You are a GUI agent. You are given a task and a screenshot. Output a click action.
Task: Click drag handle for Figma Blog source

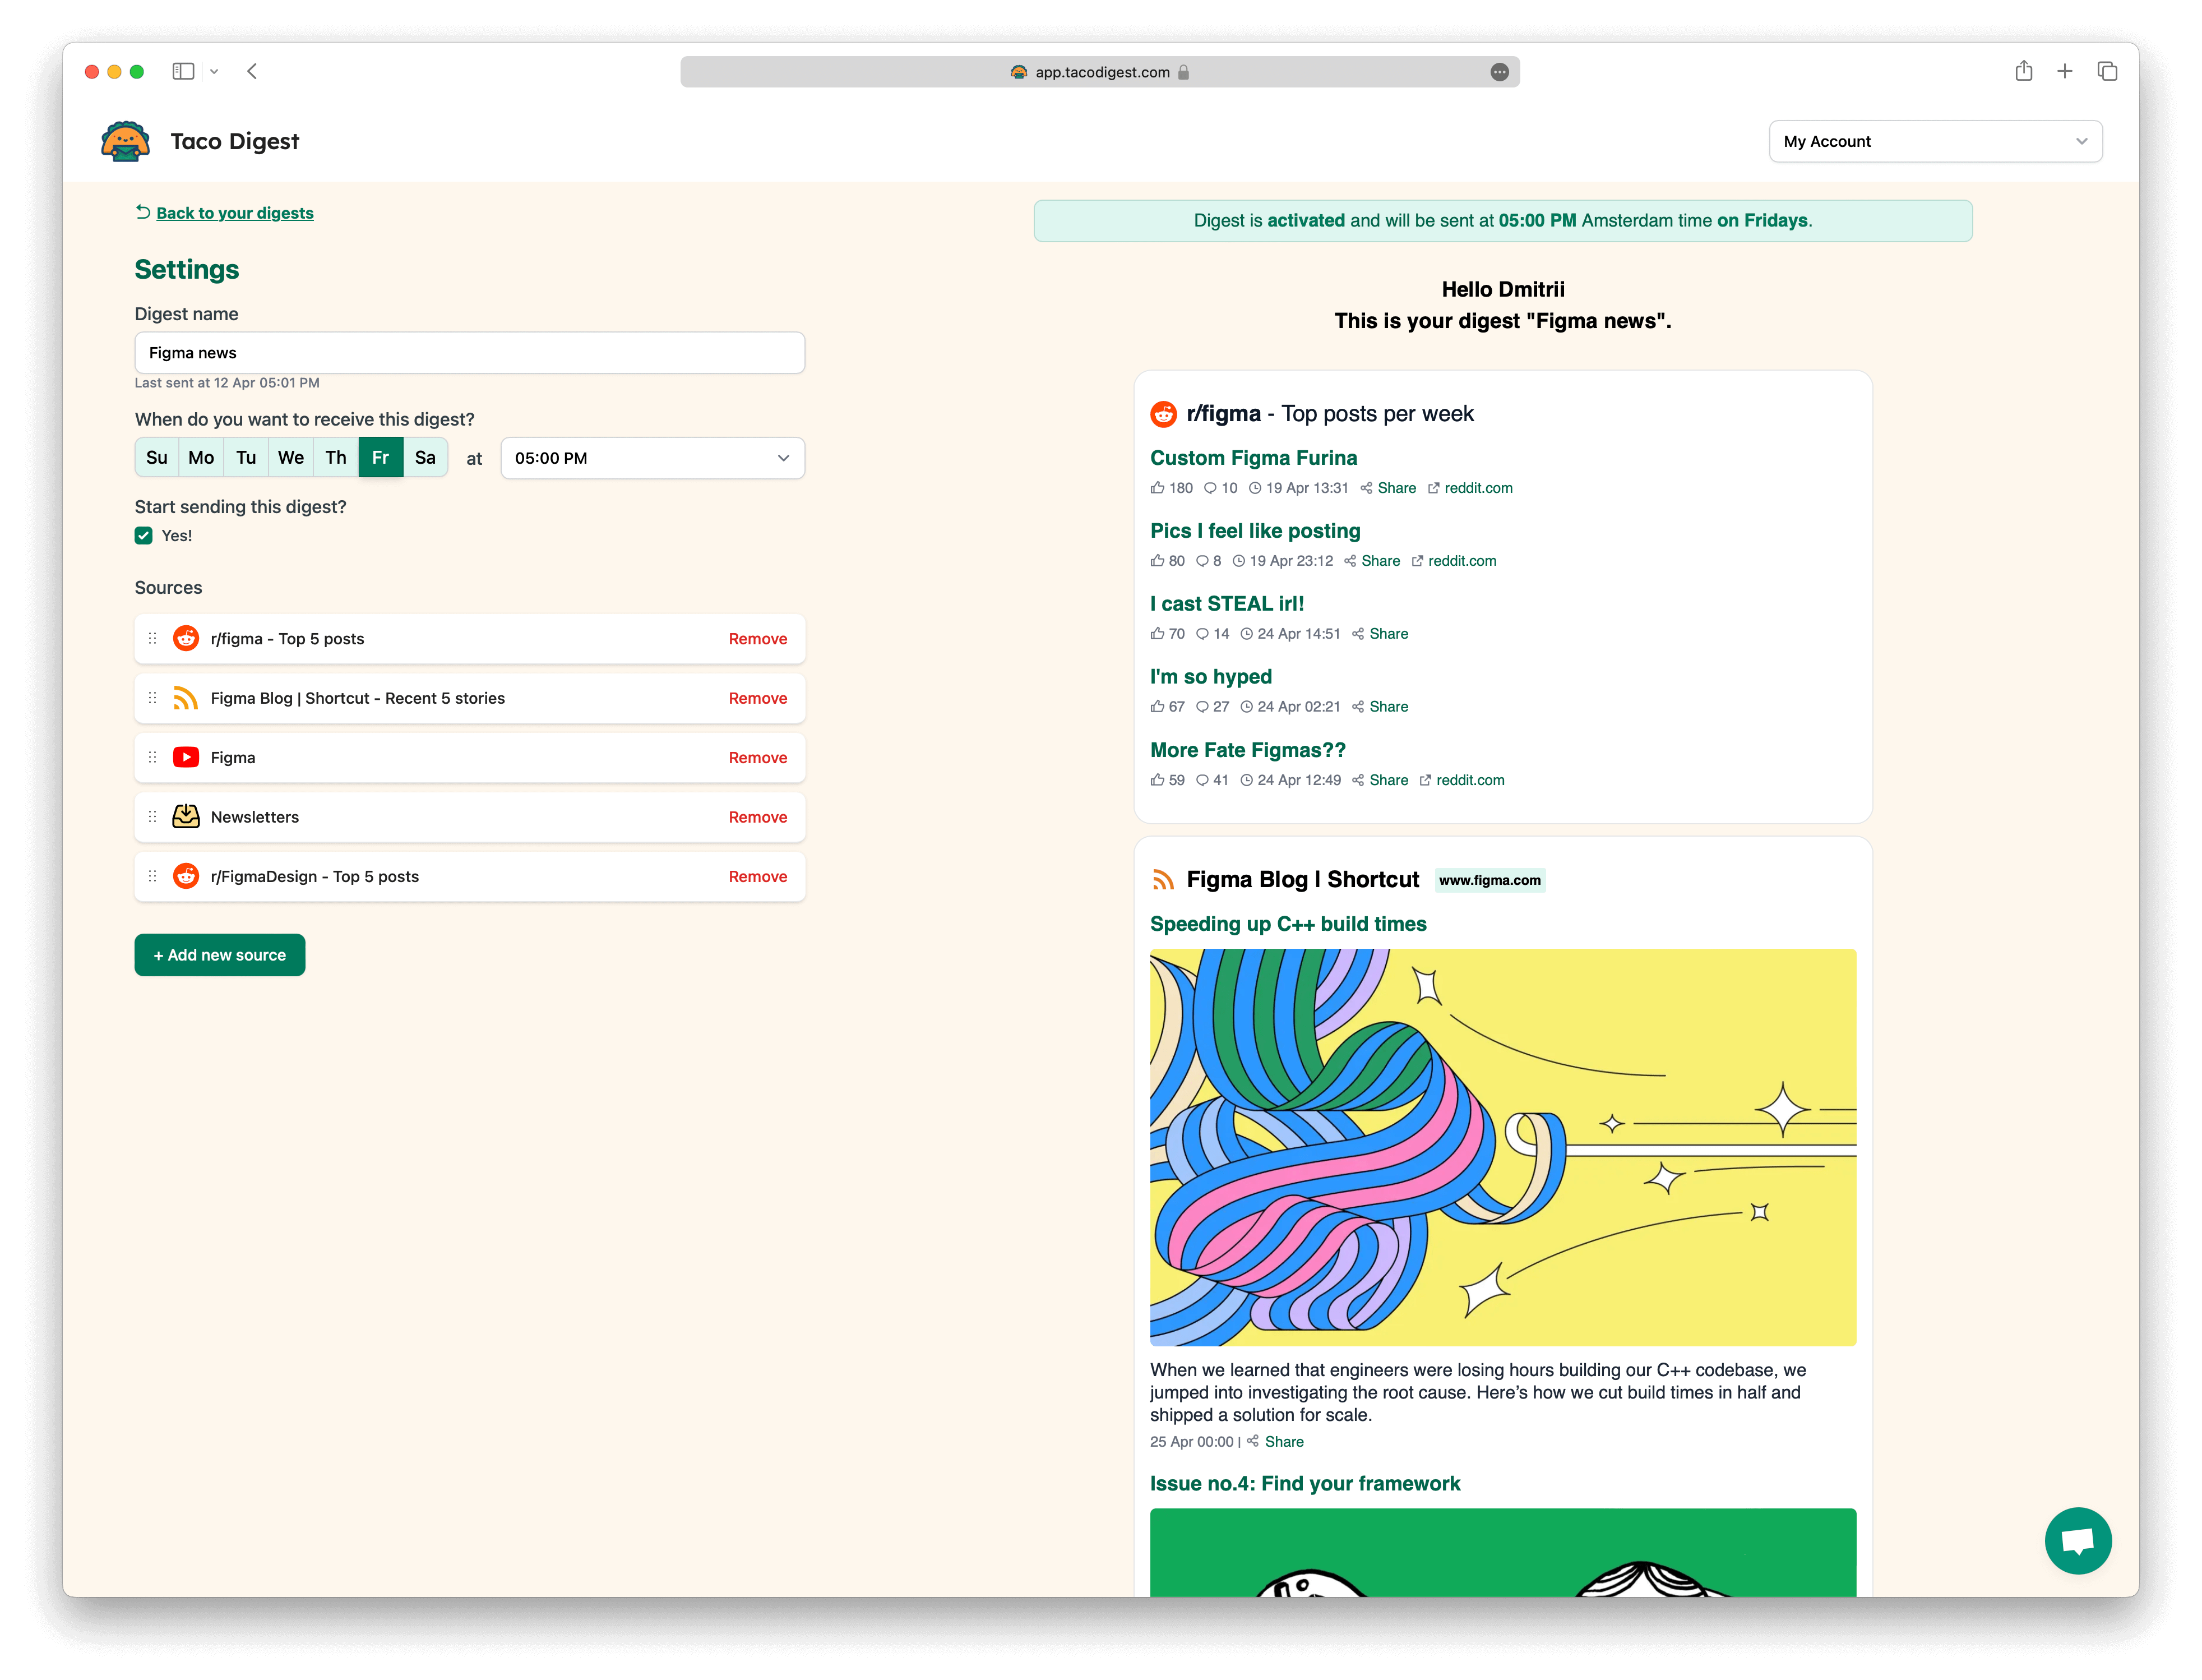pos(153,698)
